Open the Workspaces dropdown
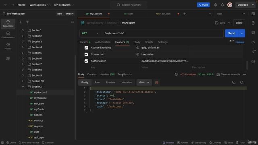The image size is (258, 145). (40, 5)
